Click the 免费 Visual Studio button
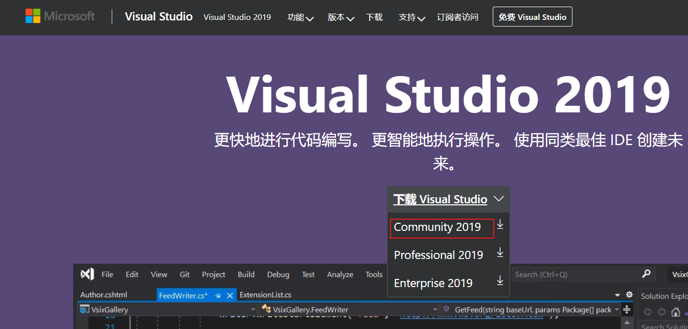The height and width of the screenshot is (329, 688). click(x=532, y=17)
